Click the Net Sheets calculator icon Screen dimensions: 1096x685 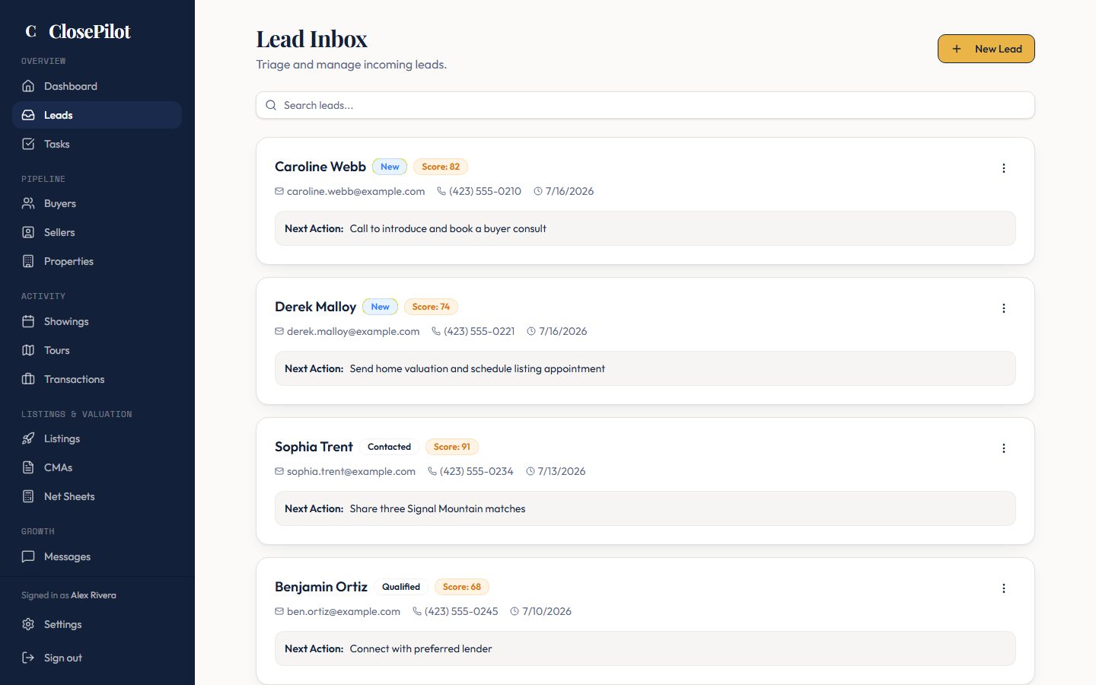pos(28,496)
